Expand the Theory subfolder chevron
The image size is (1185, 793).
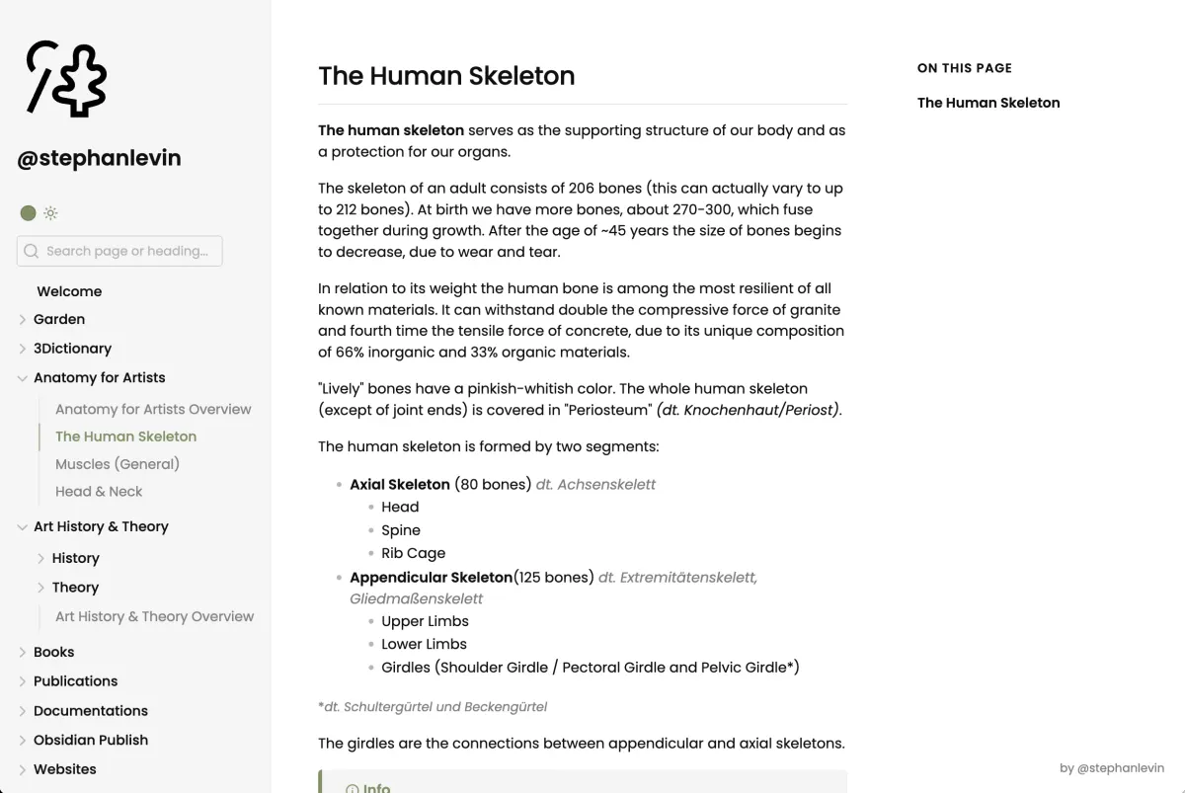coord(41,588)
